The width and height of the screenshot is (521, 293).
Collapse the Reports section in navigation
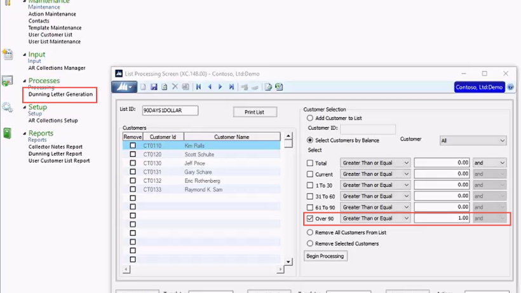(x=25, y=133)
